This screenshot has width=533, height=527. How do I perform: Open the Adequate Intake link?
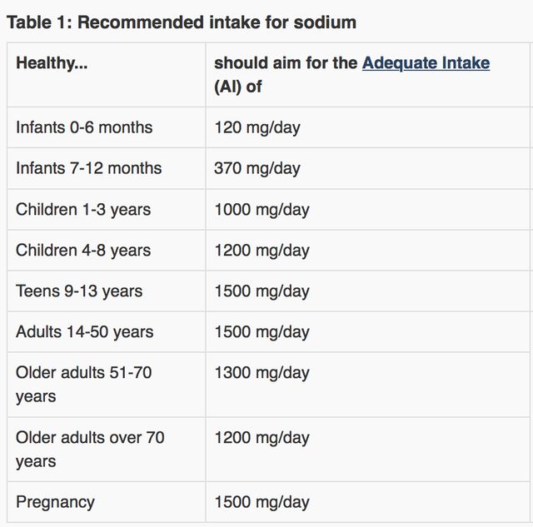pyautogui.click(x=426, y=63)
